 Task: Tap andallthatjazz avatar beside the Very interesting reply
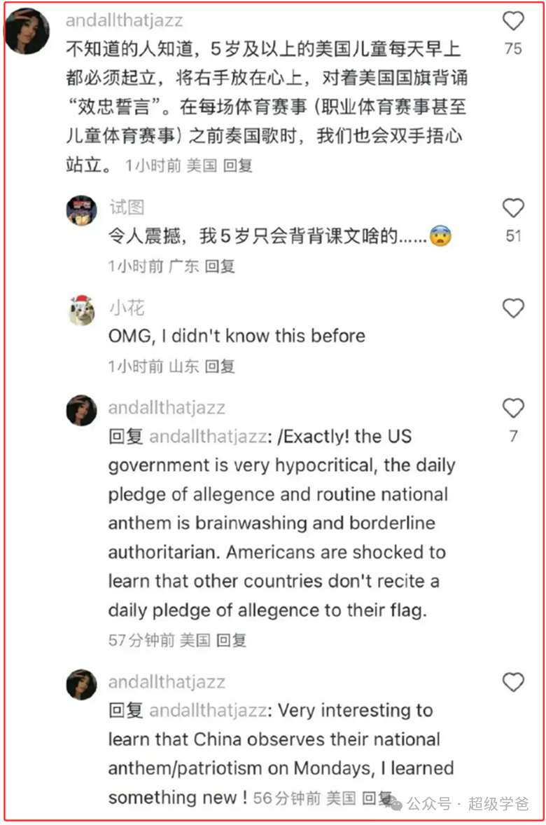click(x=81, y=685)
